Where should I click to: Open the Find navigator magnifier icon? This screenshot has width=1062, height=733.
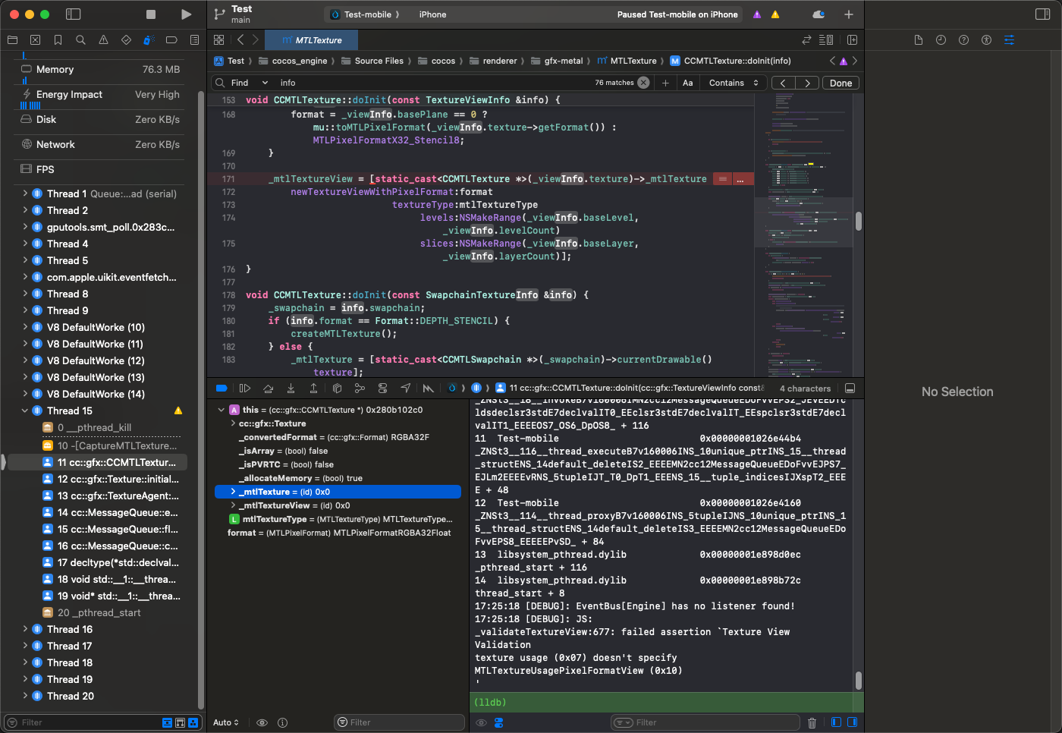80,40
